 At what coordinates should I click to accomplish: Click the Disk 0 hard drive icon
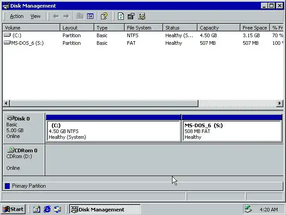tap(11, 118)
